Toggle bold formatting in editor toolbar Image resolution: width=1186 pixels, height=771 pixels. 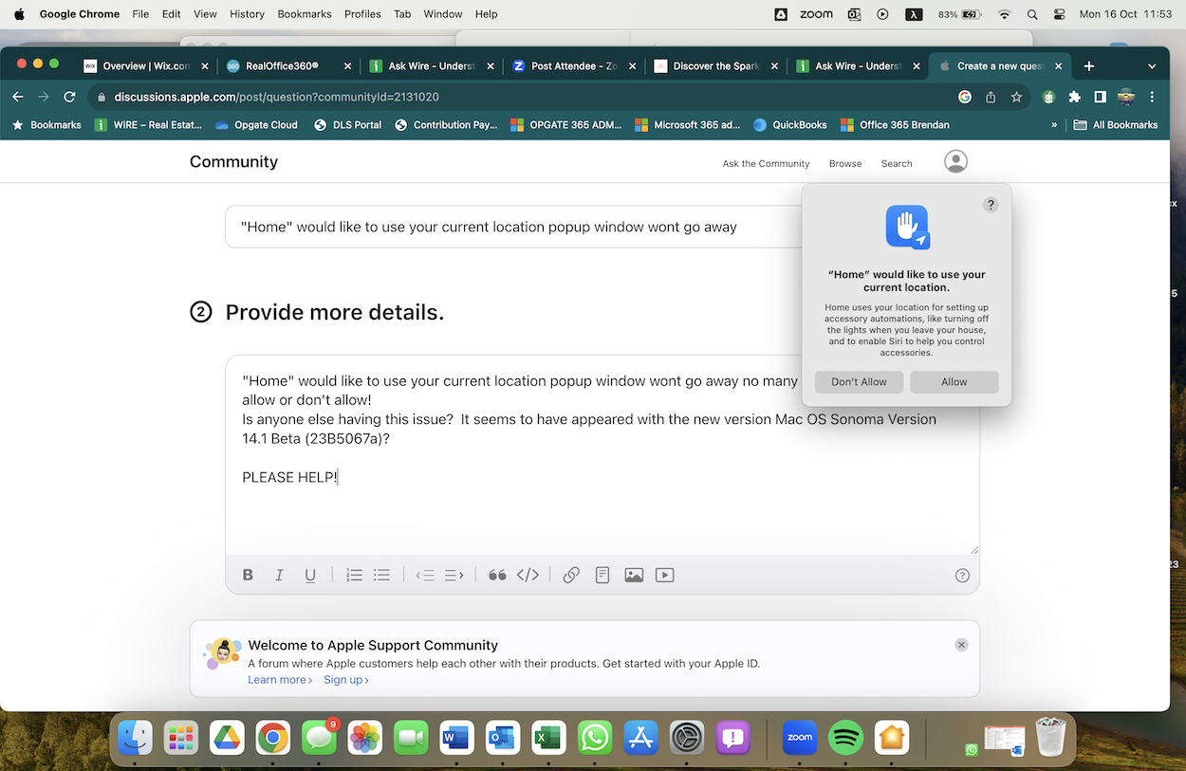(x=248, y=575)
